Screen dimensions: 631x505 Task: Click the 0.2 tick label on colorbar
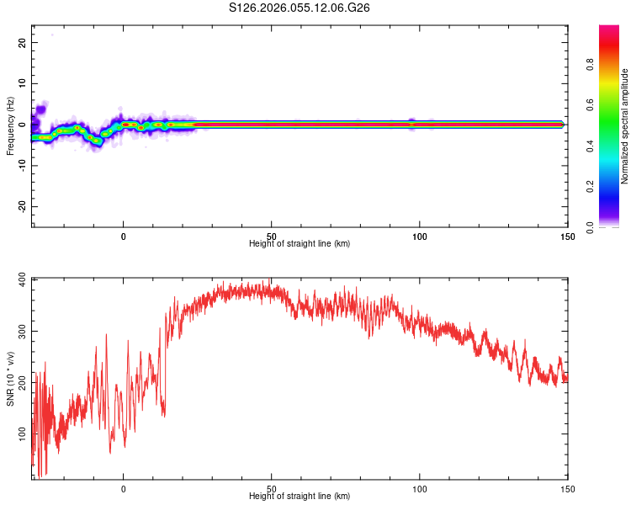pyautogui.click(x=591, y=187)
